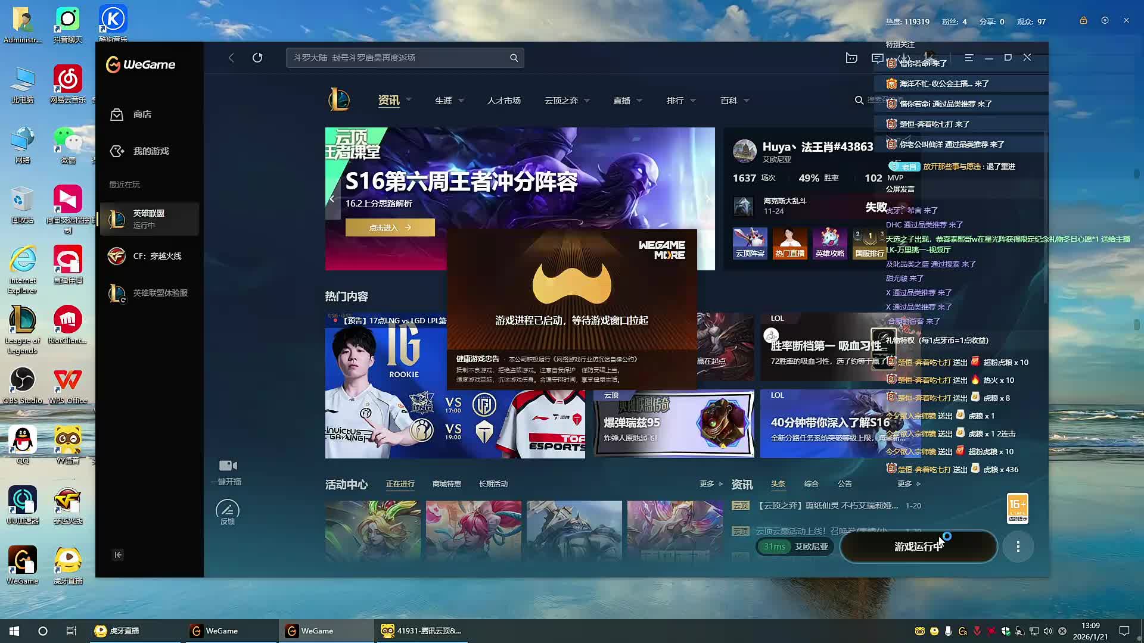The height and width of the screenshot is (643, 1144).
Task: Click the WeGame refresh icon
Action: [257, 58]
